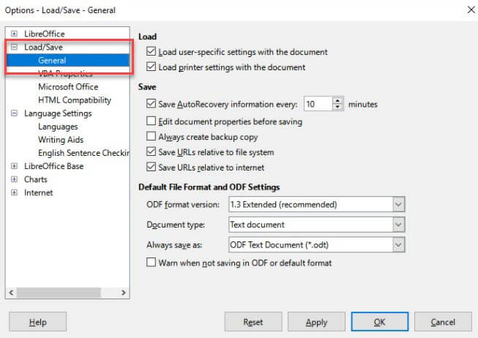
Task: Close the Options dialog window
Action: click(x=471, y=10)
